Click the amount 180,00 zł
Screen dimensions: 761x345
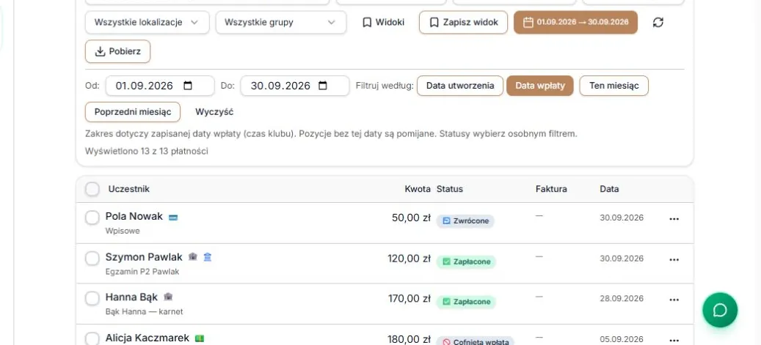pyautogui.click(x=409, y=339)
